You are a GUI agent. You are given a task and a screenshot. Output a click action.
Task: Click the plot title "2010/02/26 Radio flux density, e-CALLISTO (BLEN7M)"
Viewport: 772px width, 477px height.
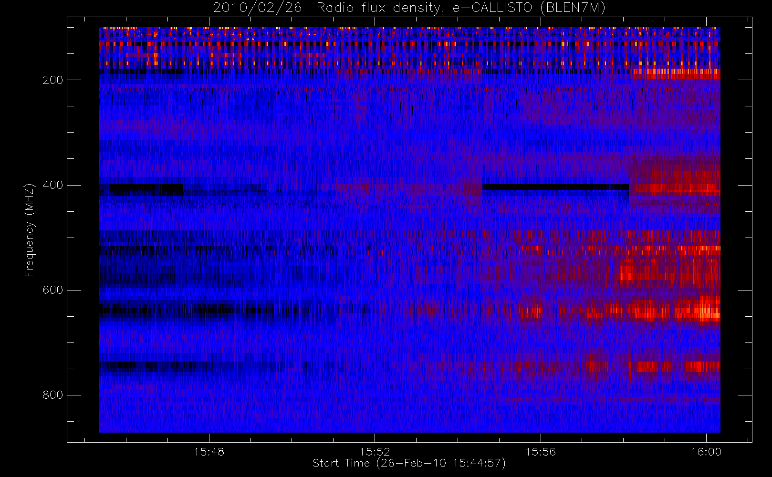click(409, 8)
